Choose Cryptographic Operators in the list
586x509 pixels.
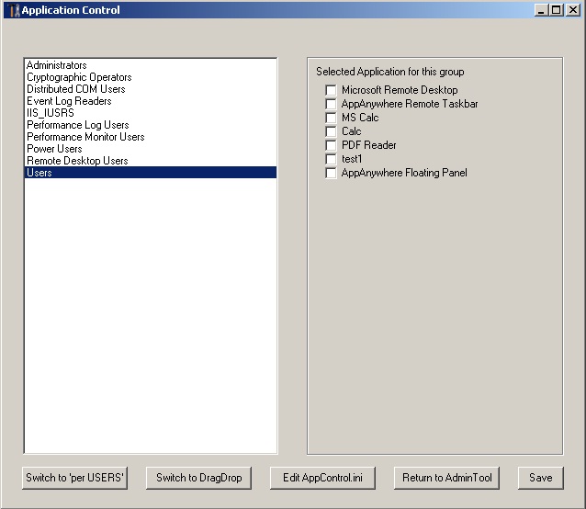[79, 77]
